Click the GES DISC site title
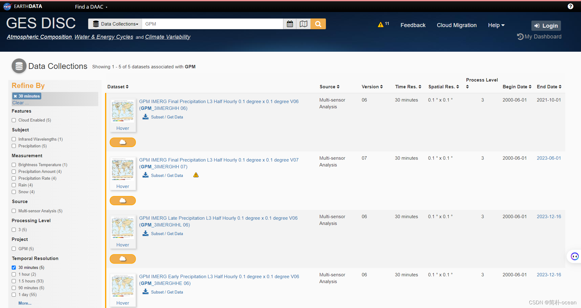This screenshot has width=581, height=308. 41,23
